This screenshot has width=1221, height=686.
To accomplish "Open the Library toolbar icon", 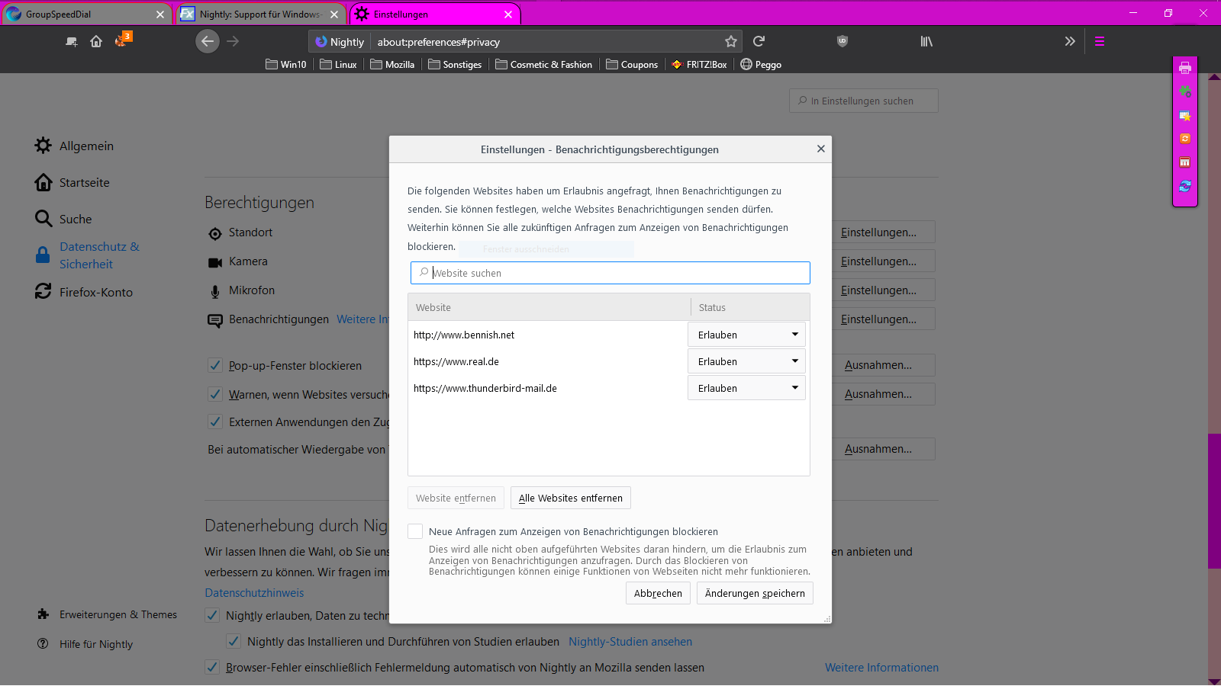I will tap(926, 42).
